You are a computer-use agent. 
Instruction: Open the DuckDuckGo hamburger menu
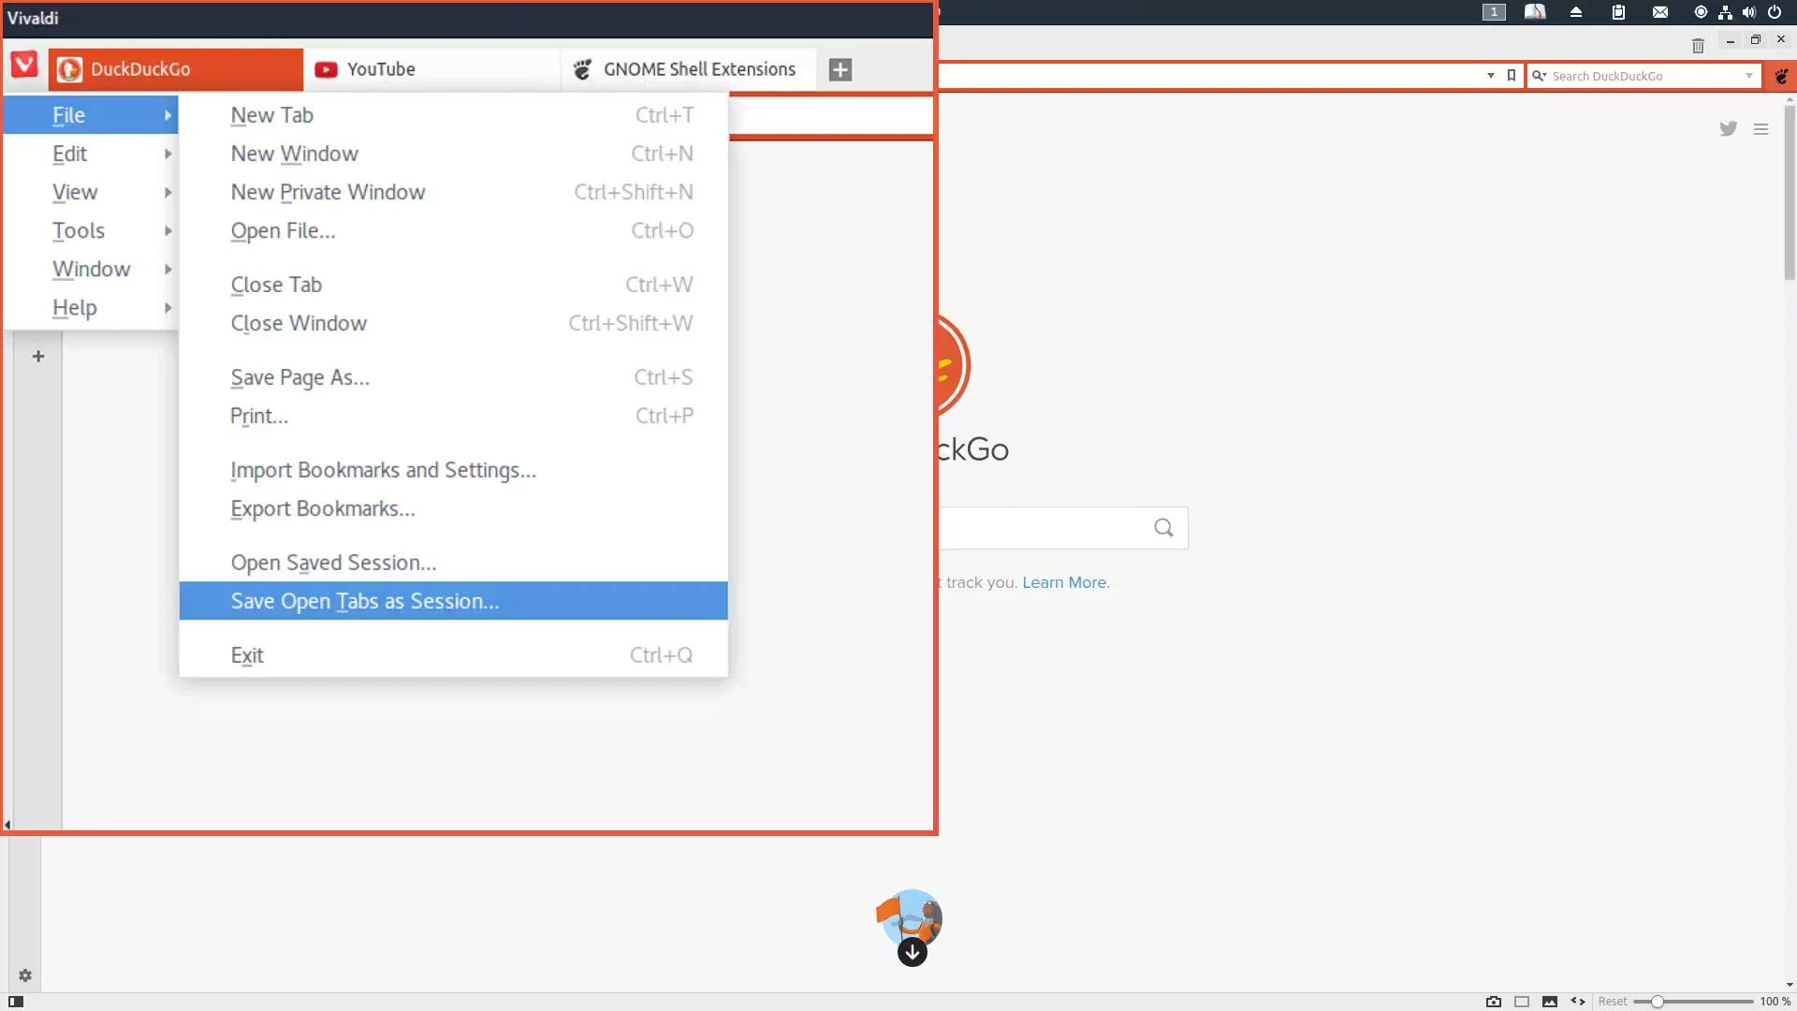1760,129
